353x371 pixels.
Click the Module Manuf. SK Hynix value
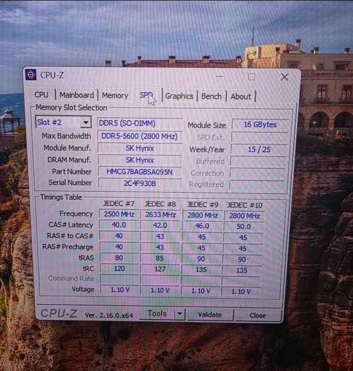pos(140,148)
